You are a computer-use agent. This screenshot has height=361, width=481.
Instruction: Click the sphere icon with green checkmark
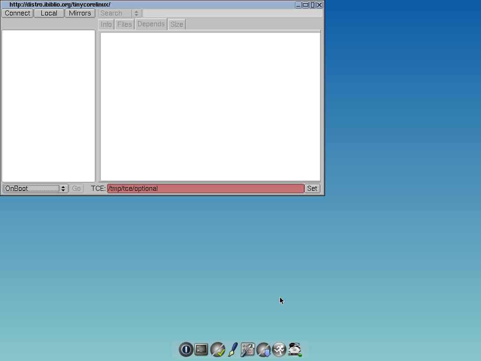[217, 349]
